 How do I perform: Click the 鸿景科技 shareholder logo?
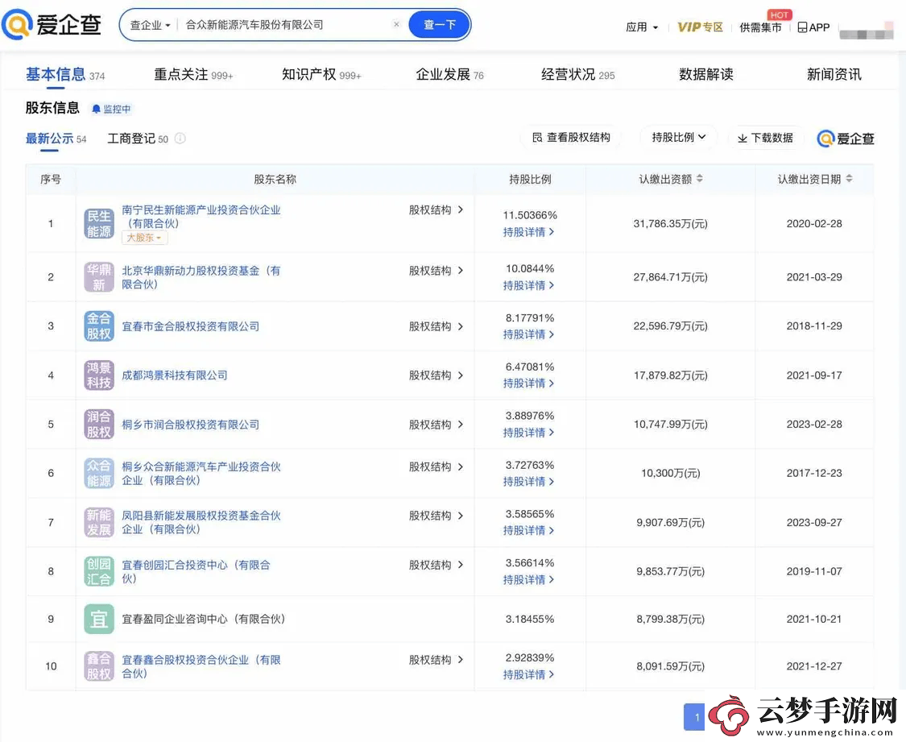coord(99,375)
